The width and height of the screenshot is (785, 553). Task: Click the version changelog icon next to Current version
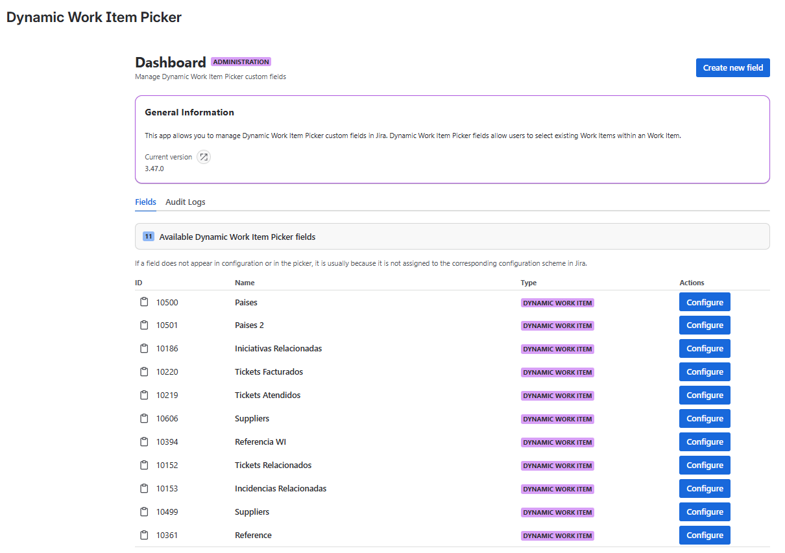[x=204, y=157]
